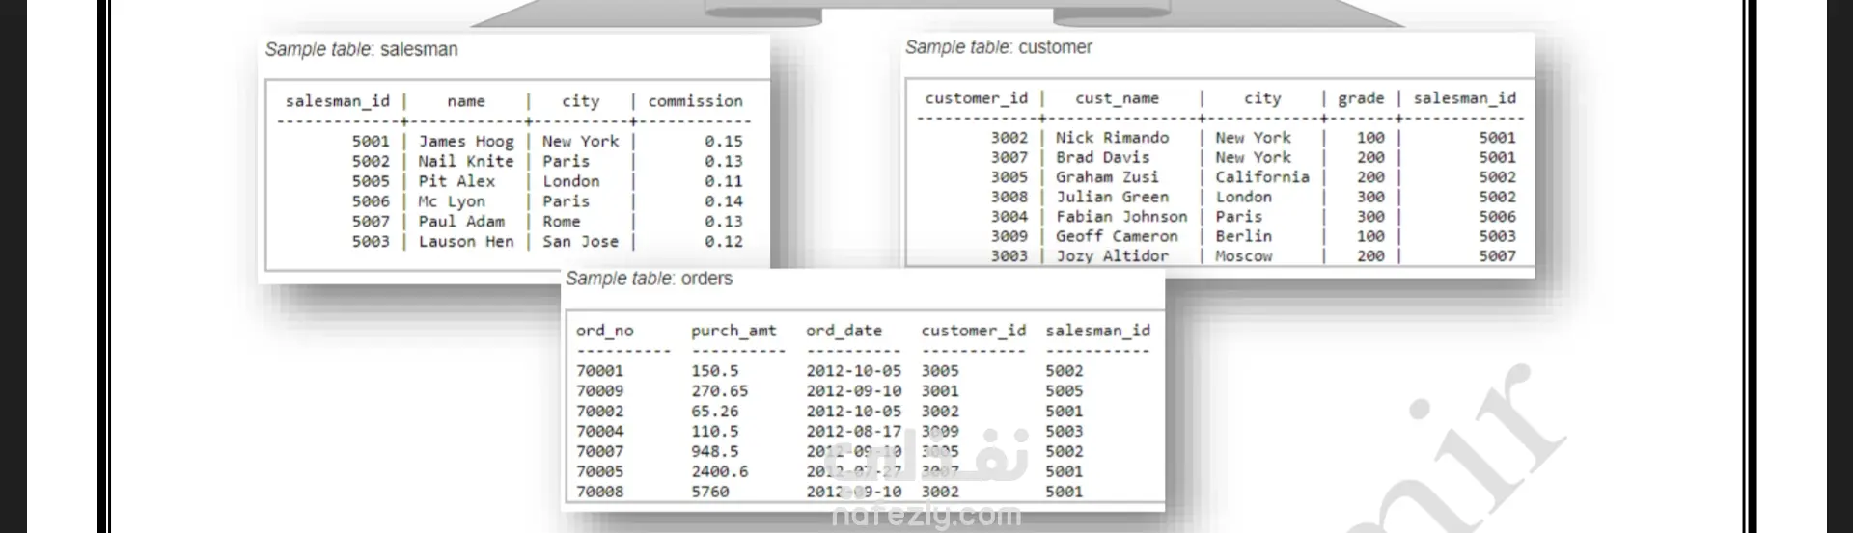Click the 'Sample table: salesman' title
The width and height of the screenshot is (1853, 533).
click(x=361, y=49)
